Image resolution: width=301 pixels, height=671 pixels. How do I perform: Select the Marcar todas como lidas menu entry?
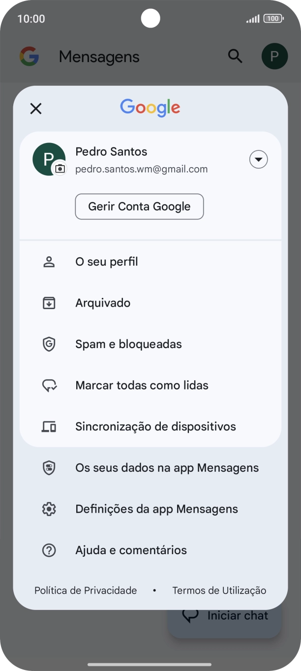(x=141, y=385)
